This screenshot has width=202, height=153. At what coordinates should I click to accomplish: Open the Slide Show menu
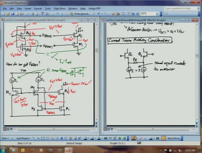pos(59,9)
